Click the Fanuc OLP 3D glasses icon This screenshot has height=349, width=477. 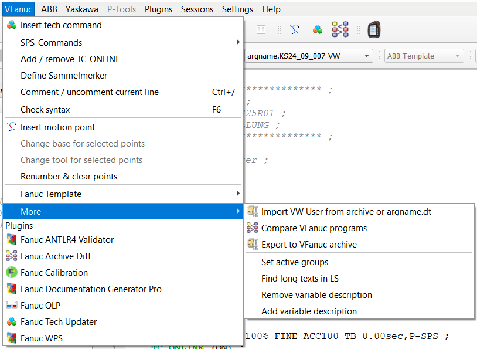[x=12, y=306]
